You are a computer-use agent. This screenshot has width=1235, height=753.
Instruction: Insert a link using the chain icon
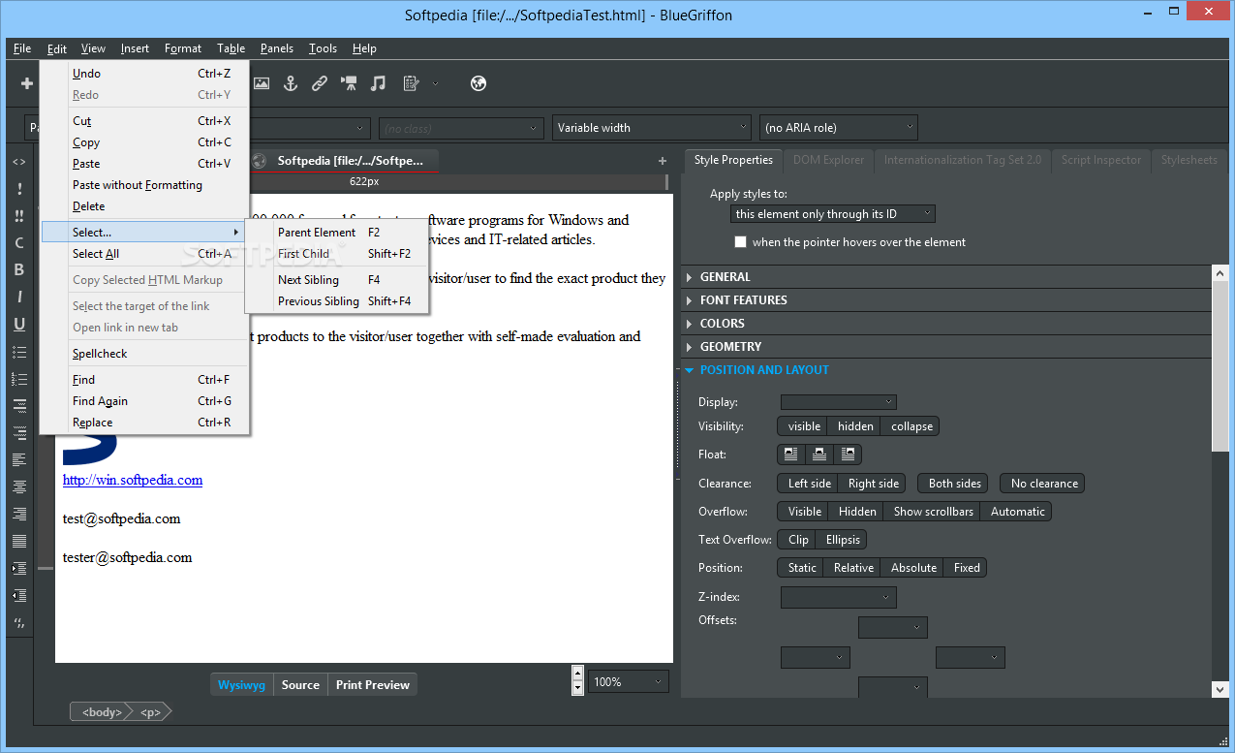(x=320, y=84)
